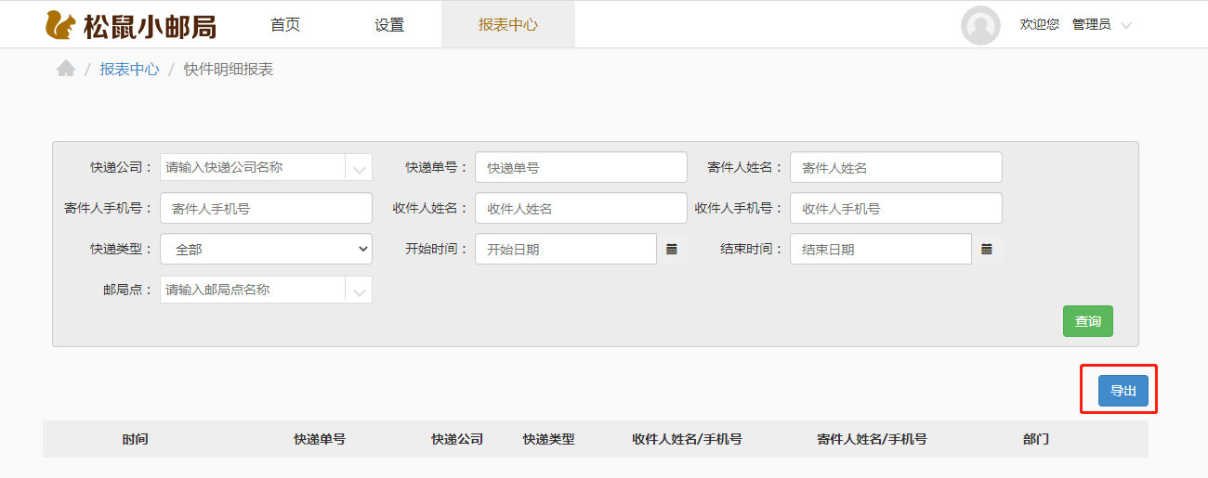Image resolution: width=1208 pixels, height=478 pixels.
Task: Focus the 邮局点 name input
Action: pyautogui.click(x=253, y=290)
